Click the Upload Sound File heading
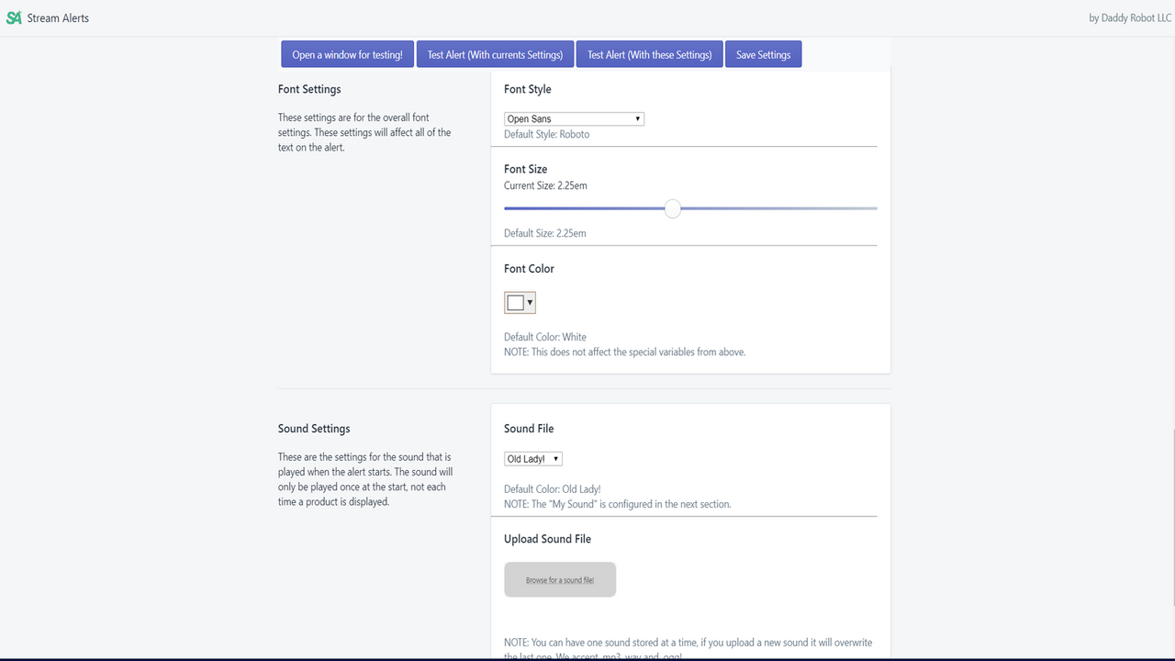Viewport: 1175px width, 661px height. tap(547, 539)
